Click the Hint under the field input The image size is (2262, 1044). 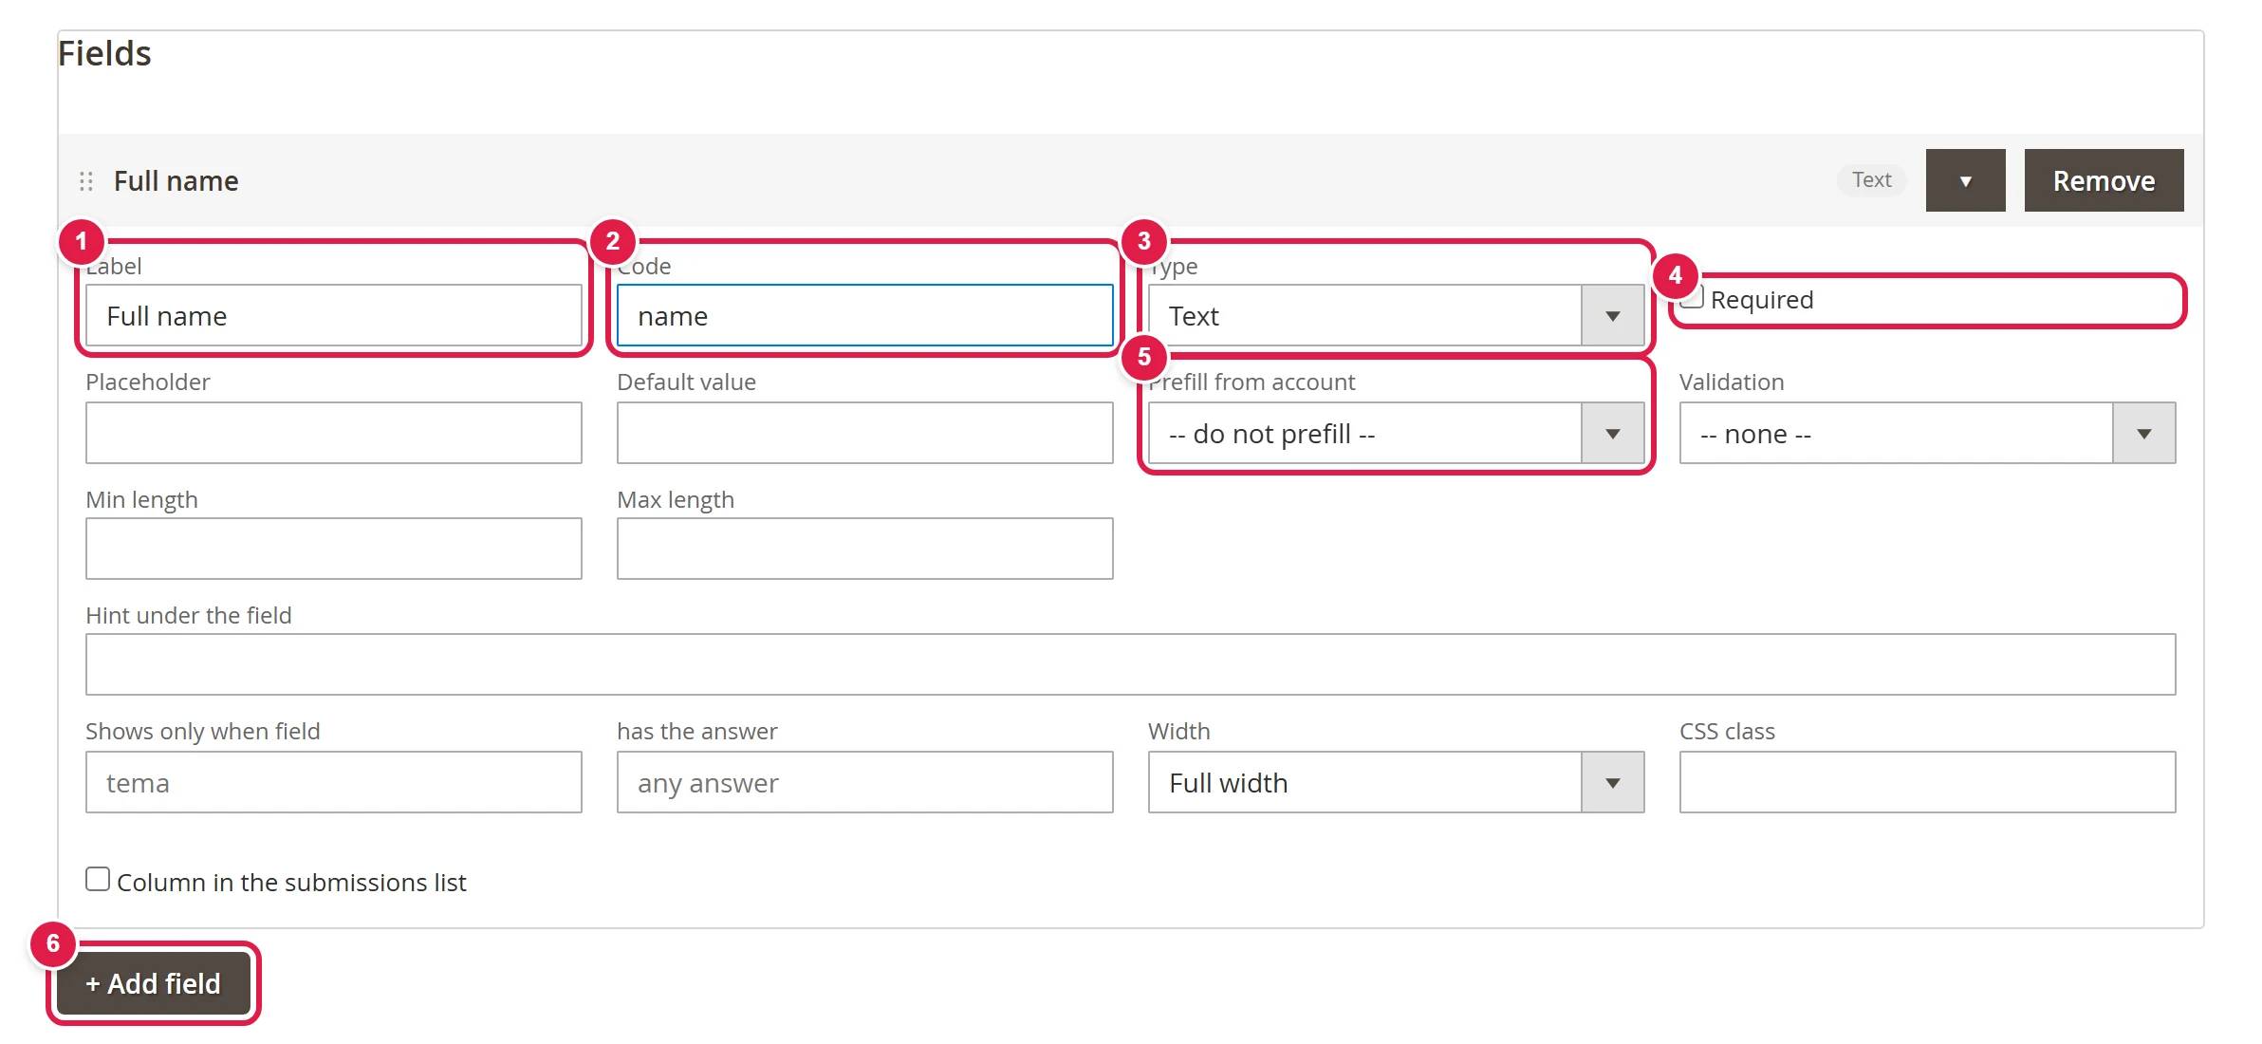pos(1131,664)
